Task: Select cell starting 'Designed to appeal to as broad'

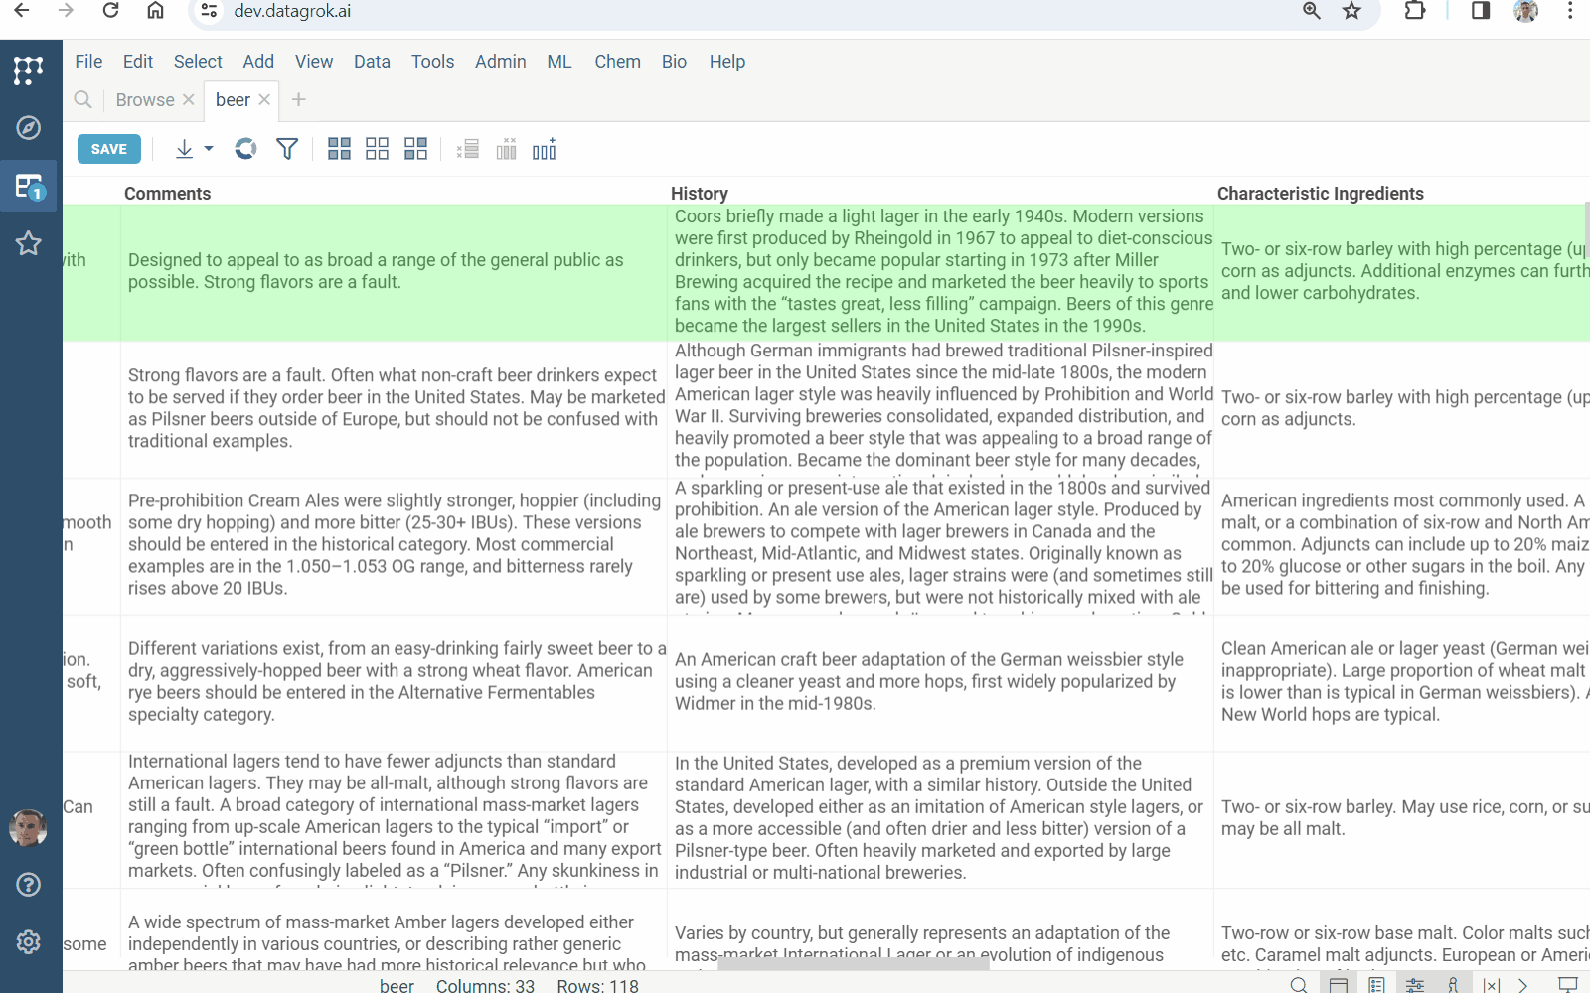Action: click(x=394, y=272)
